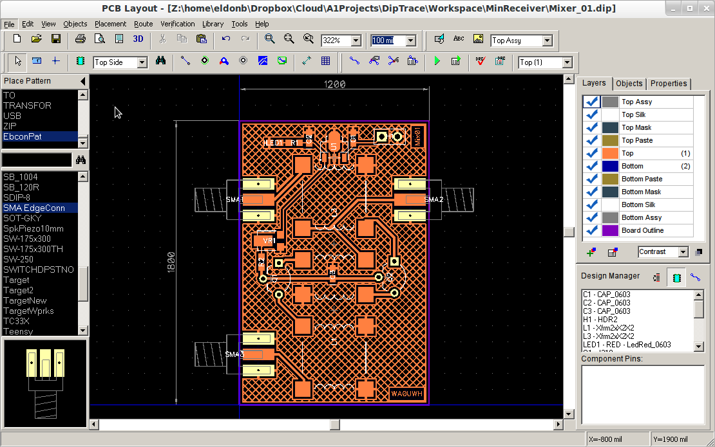715x447 pixels.
Task: Select the default arrow pointer tool
Action: click(x=18, y=61)
